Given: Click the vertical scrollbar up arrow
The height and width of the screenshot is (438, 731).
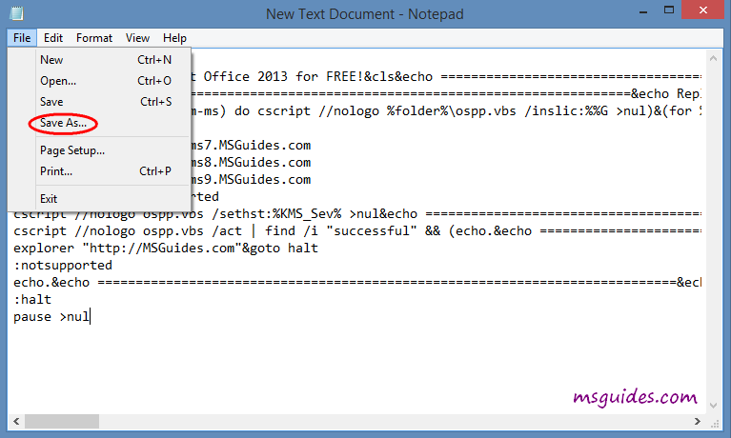Looking at the screenshot, I should tap(713, 58).
